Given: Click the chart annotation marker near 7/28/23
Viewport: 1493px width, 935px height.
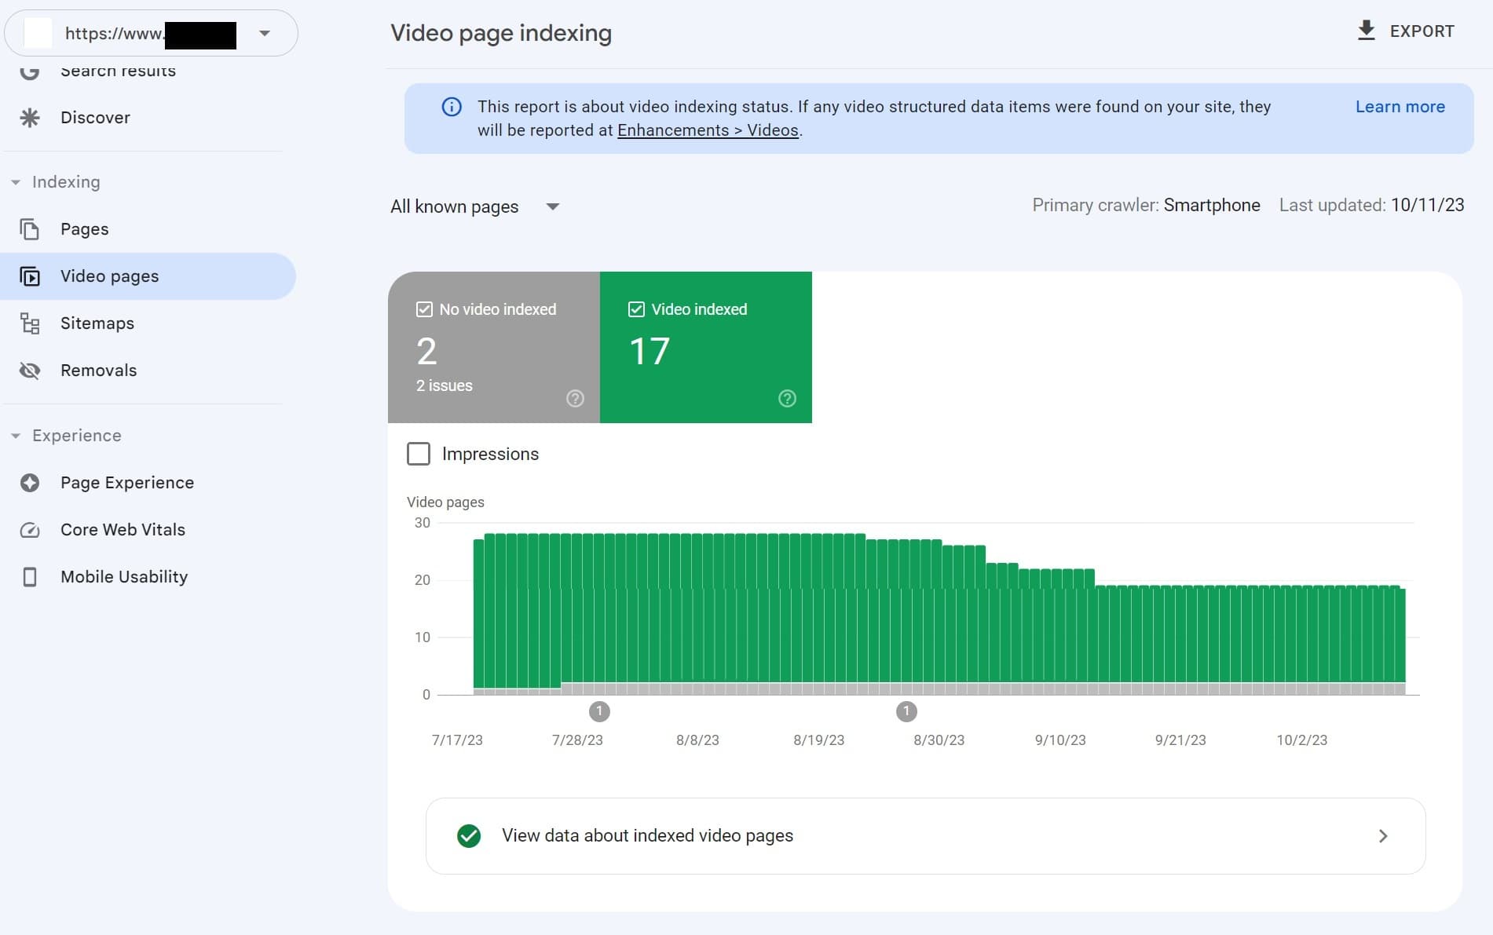Looking at the screenshot, I should coord(599,711).
